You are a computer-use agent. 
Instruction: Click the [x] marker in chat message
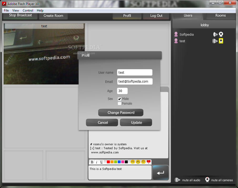[92, 148]
